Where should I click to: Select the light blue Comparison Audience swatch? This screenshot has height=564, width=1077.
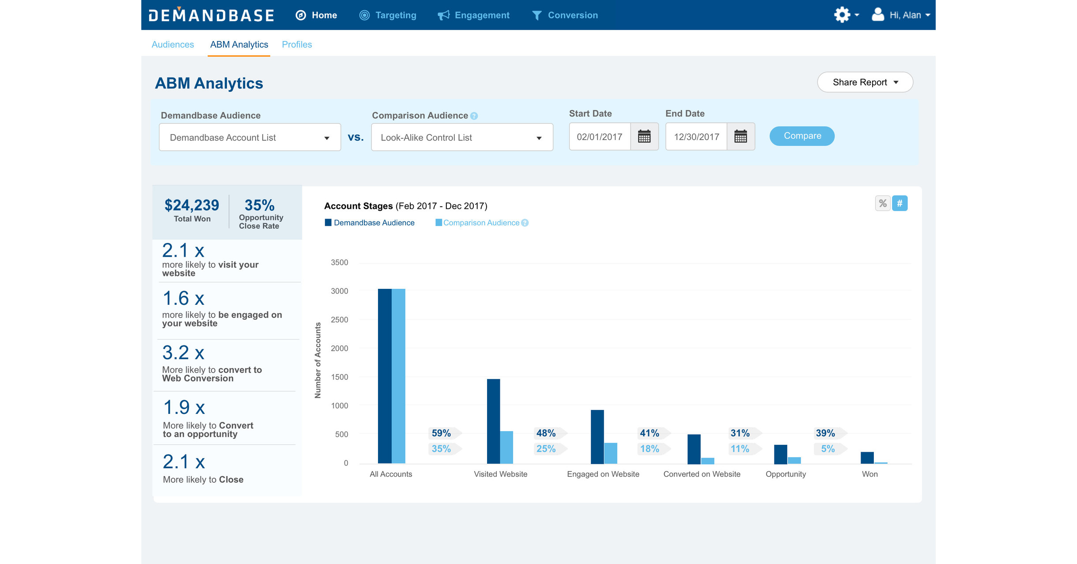pyautogui.click(x=438, y=223)
